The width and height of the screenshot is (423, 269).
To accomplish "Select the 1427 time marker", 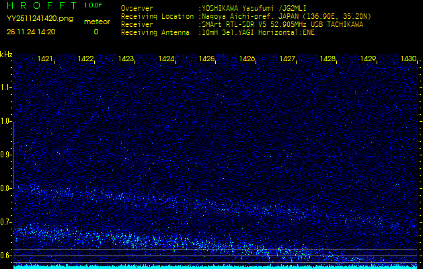I will click(x=287, y=59).
